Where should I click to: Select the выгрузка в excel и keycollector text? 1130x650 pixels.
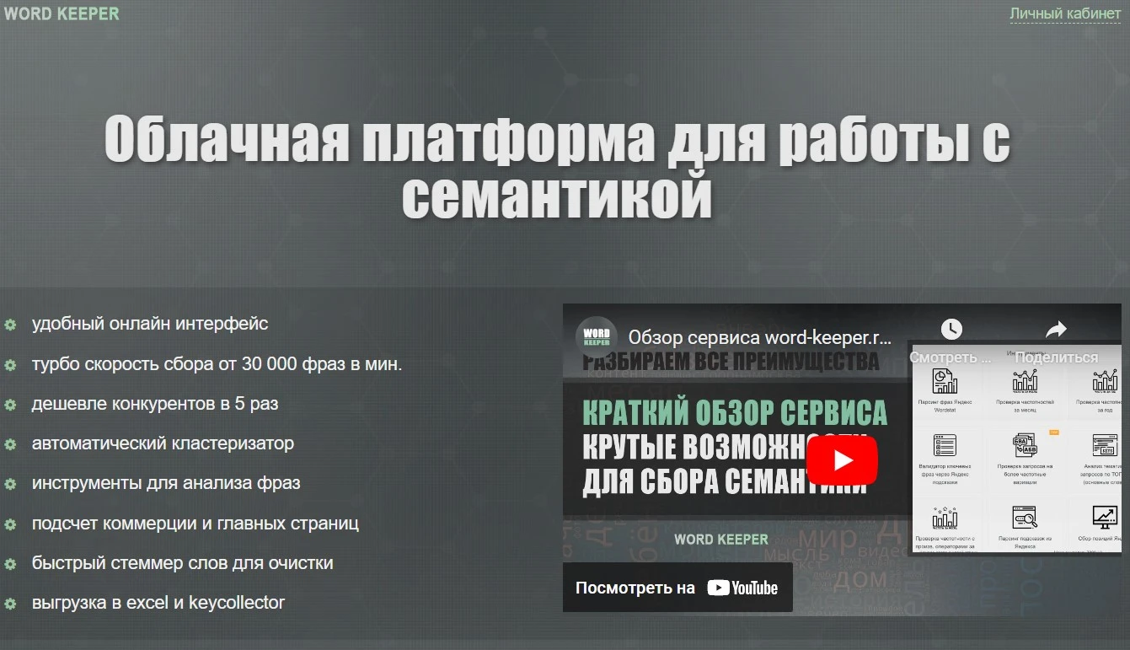coord(158,603)
